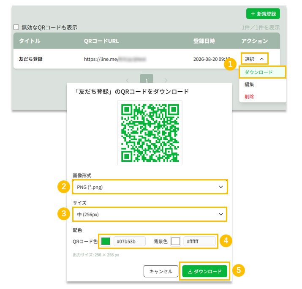Image resolution: width=302 pixels, height=289 pixels.
Task: Click the 1件／1件を表示 count text
Action: tap(261, 27)
